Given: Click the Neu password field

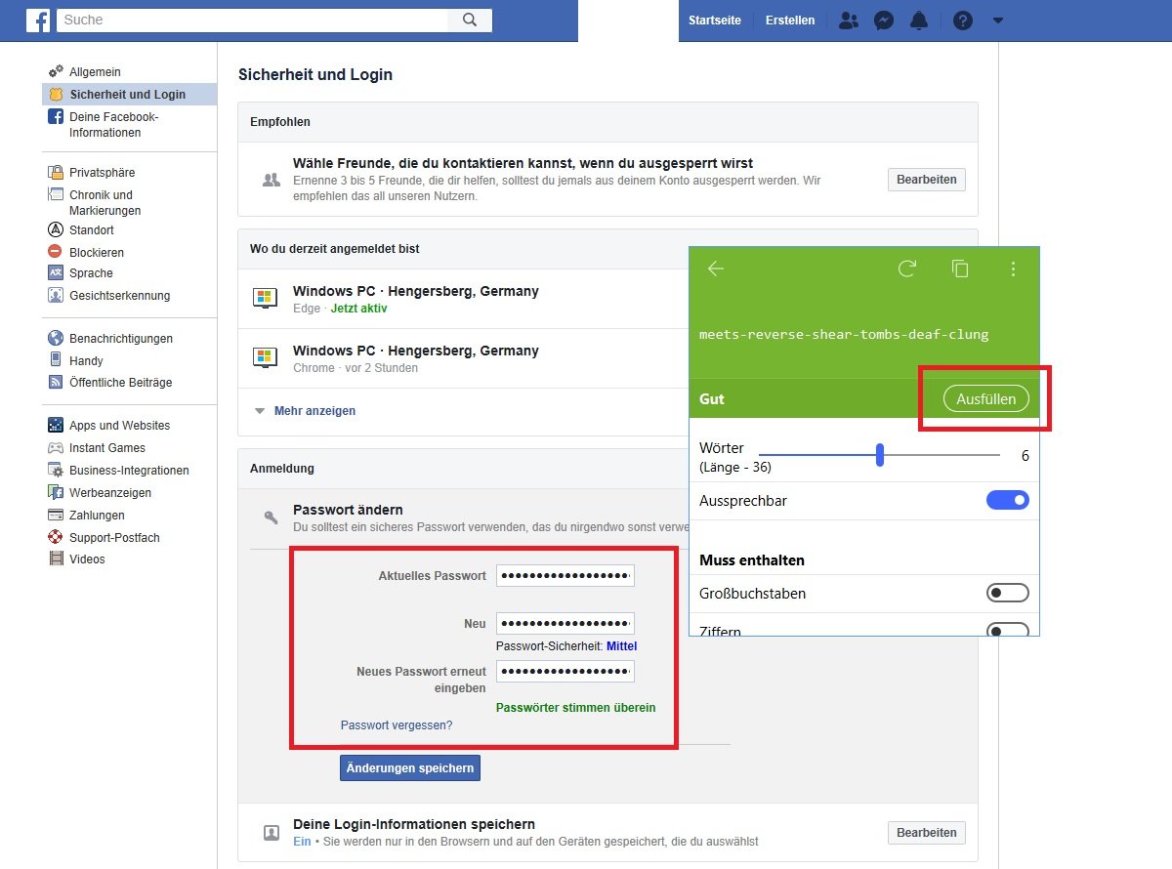Looking at the screenshot, I should [565, 623].
